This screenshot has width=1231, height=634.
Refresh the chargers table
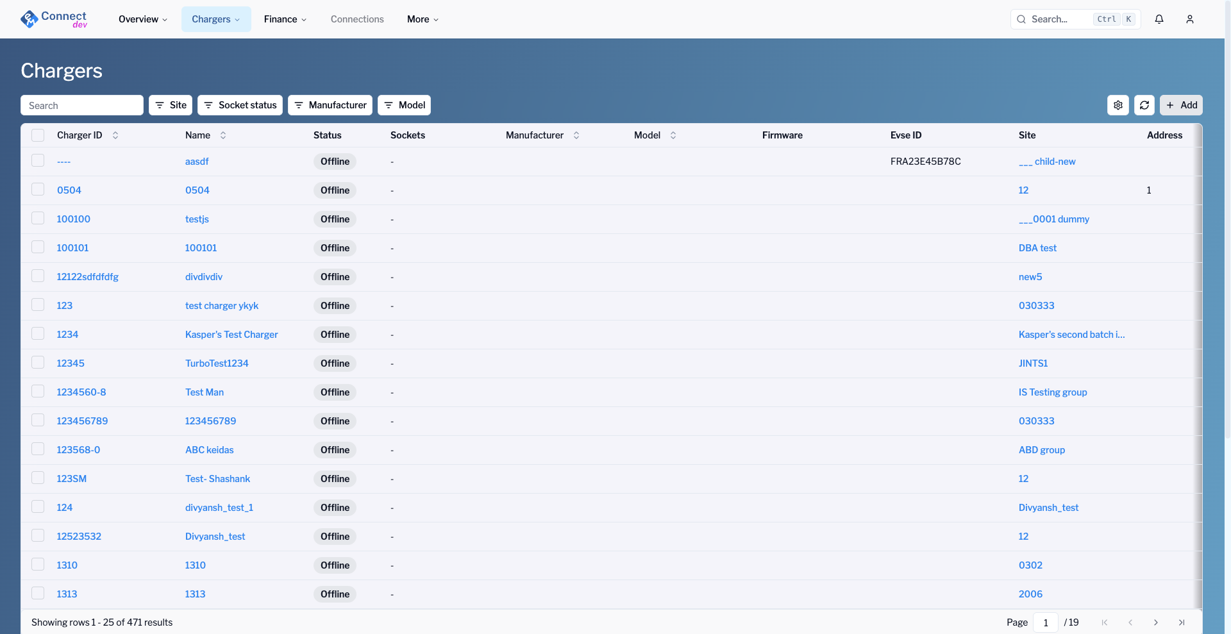(1144, 105)
